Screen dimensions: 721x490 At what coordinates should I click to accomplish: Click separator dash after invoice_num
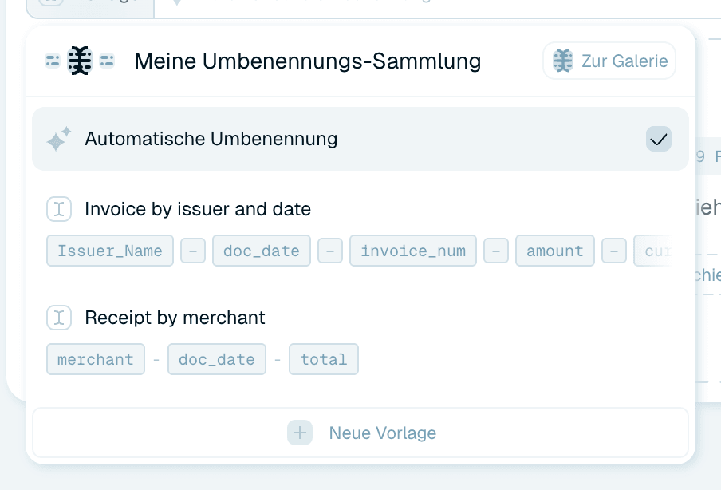496,251
